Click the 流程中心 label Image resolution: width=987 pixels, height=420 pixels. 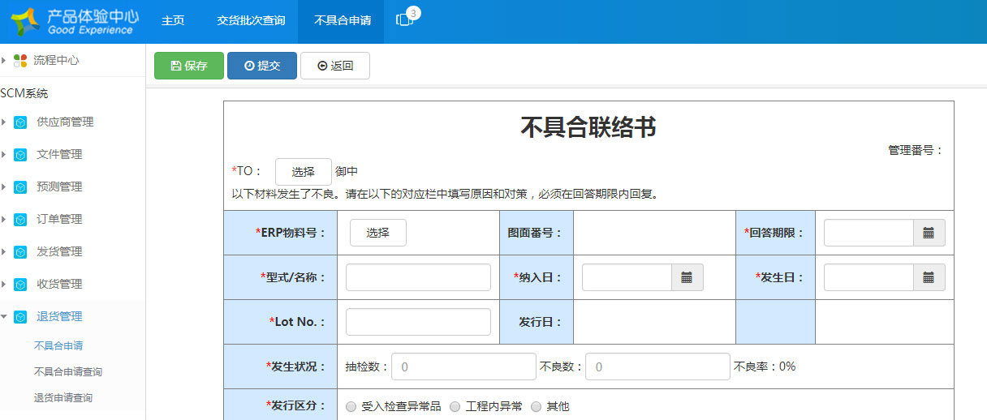point(56,60)
